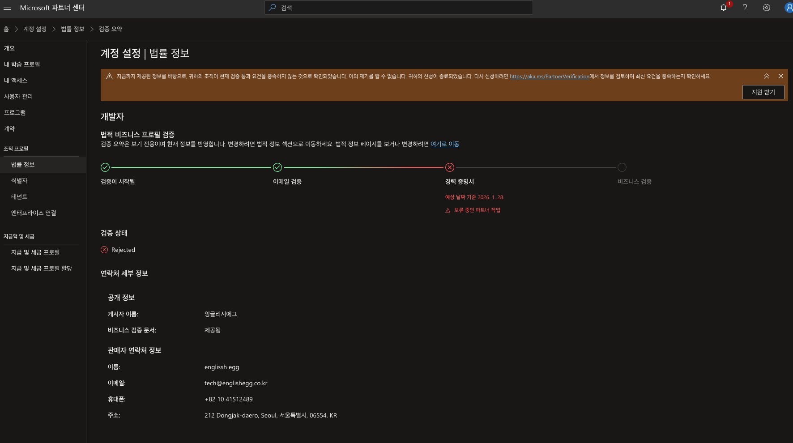Open the hamburger navigation menu
Screen dimensions: 793x443
(x=7, y=8)
